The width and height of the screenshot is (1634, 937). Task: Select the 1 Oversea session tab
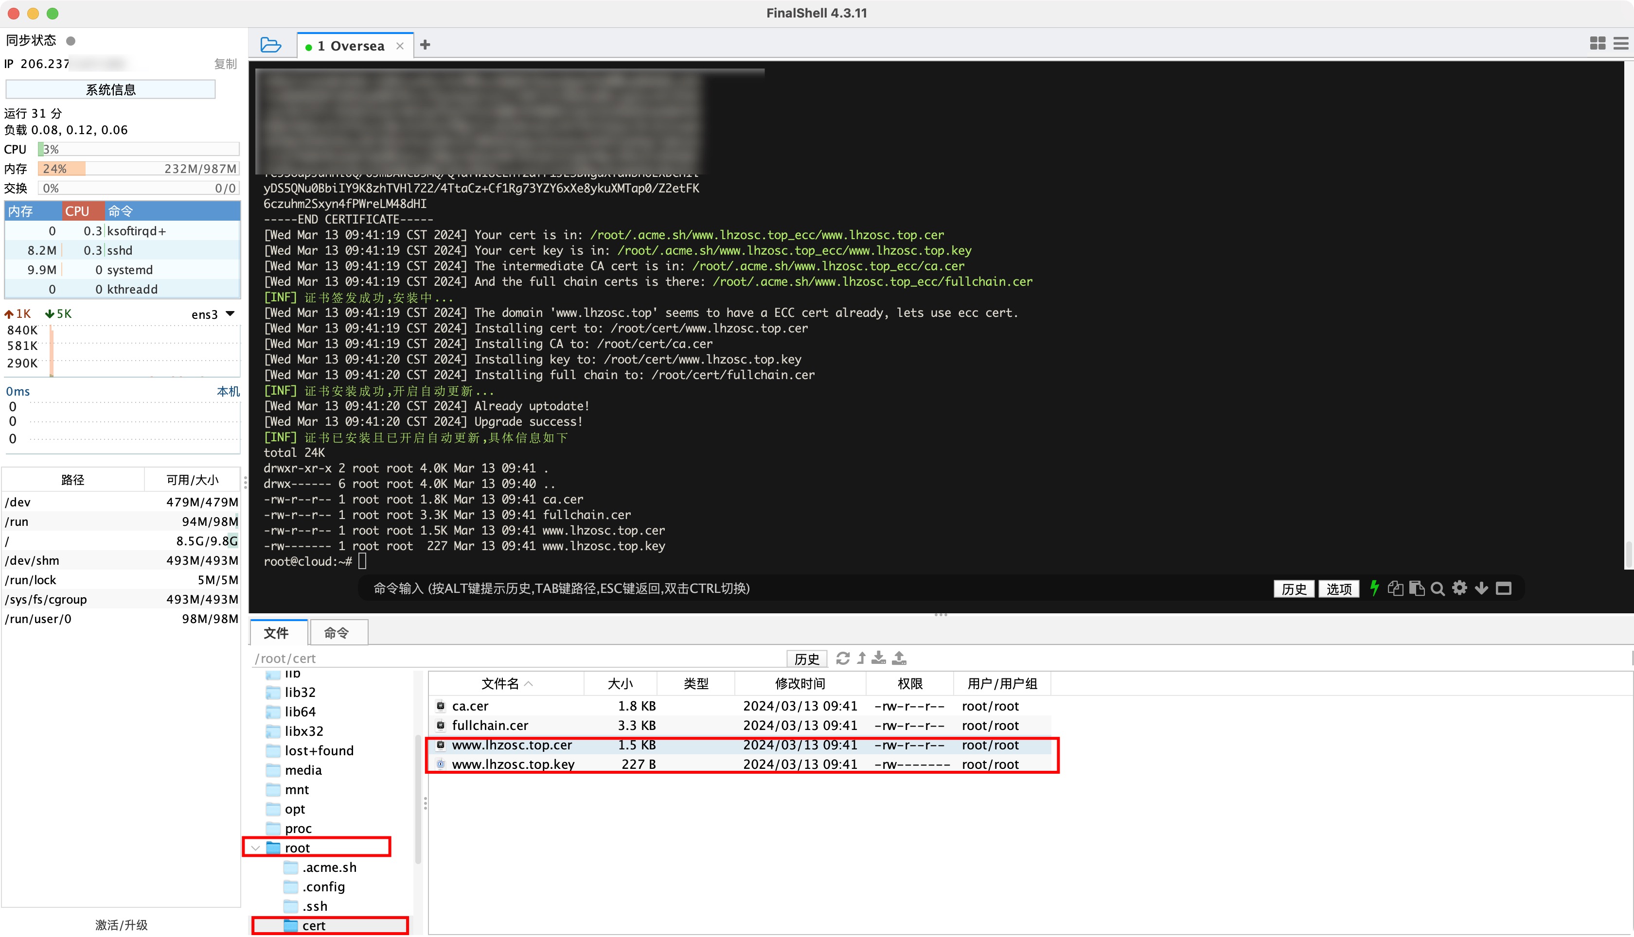[351, 46]
